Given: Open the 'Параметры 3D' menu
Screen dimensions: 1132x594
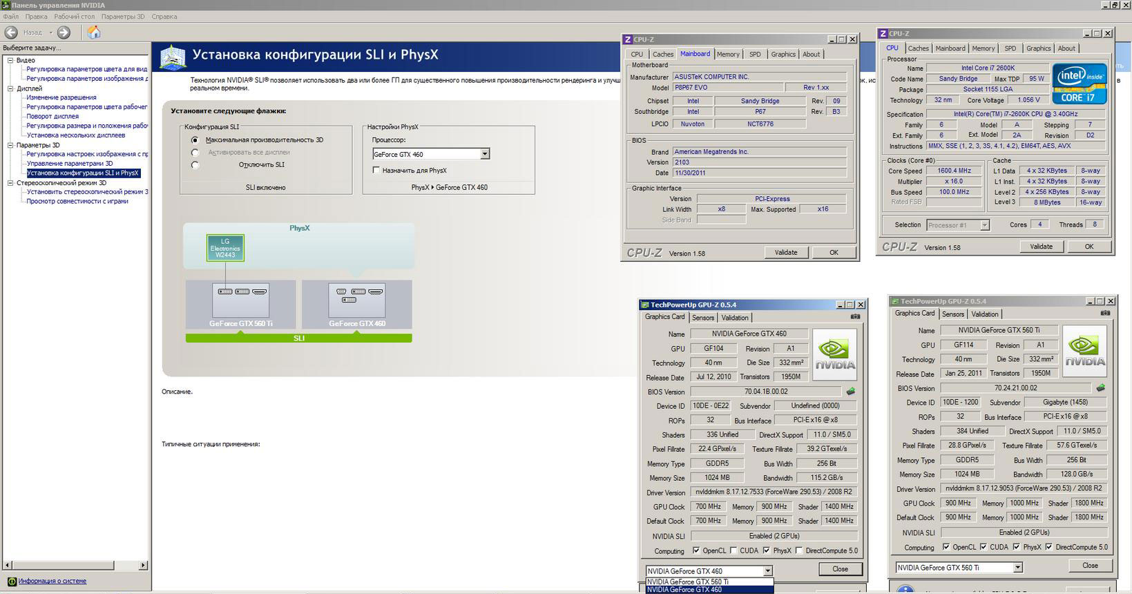Looking at the screenshot, I should (x=123, y=17).
